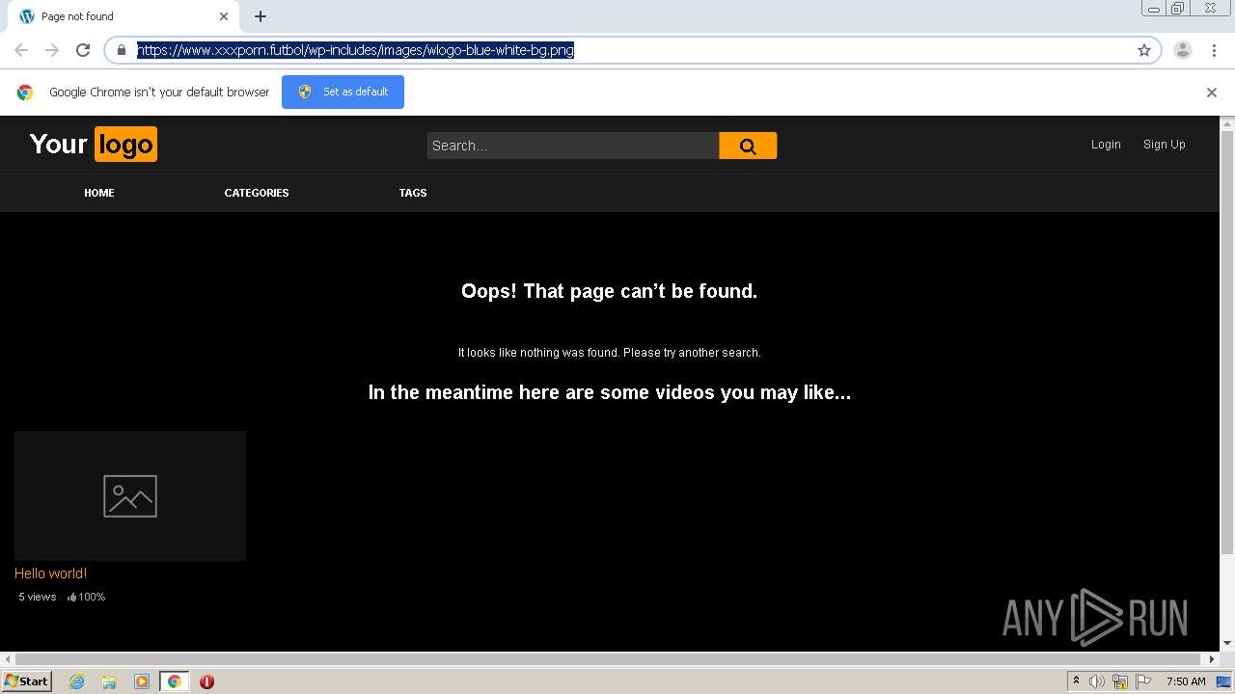Click the thumbs-up 100% rating icon

coord(72,598)
